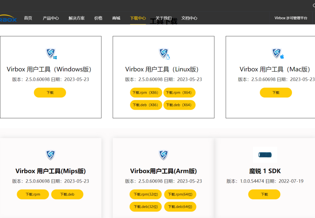The width and height of the screenshot is (315, 218).
Task: Open Virbox 许可管理平台 link
Action: tap(291, 18)
